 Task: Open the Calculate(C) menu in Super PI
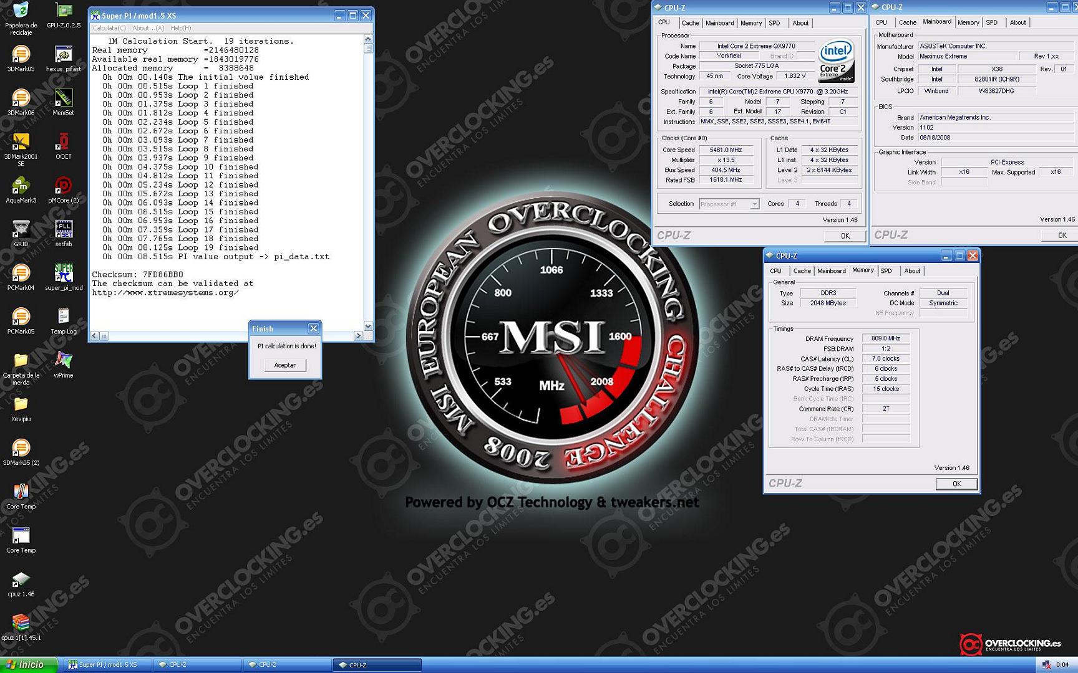pos(109,28)
